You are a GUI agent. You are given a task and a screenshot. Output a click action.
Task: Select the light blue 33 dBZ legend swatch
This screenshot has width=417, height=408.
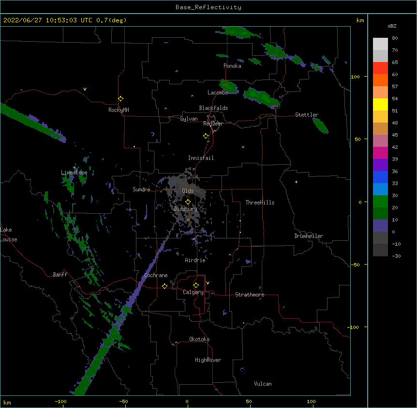[380, 189]
